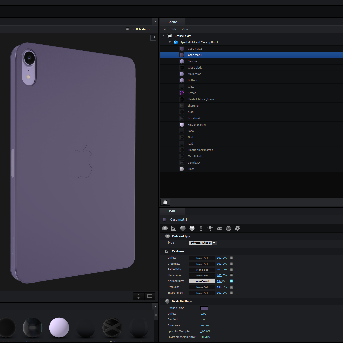Screen dimensions: 343x343
Task: Click the Ambient 1.00 value field
Action: coord(203,320)
